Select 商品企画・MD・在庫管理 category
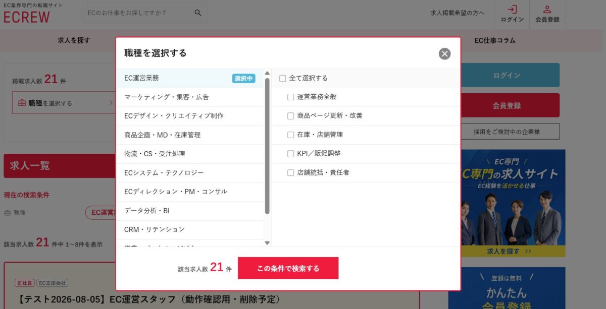 190,135
